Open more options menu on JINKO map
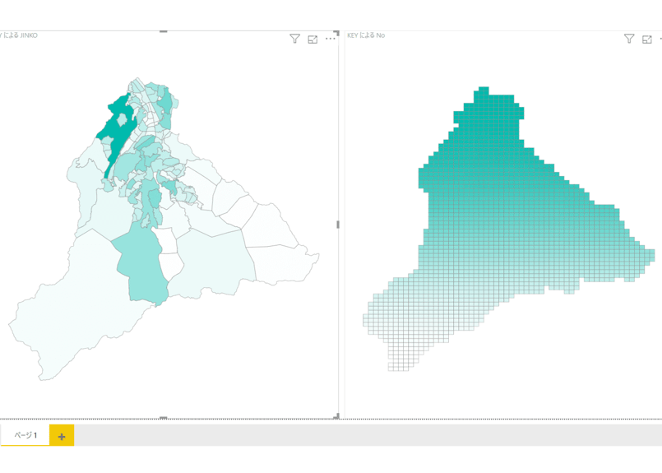The image size is (662, 473). click(x=330, y=39)
